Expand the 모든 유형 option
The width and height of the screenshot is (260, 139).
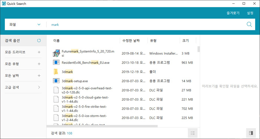point(39,64)
